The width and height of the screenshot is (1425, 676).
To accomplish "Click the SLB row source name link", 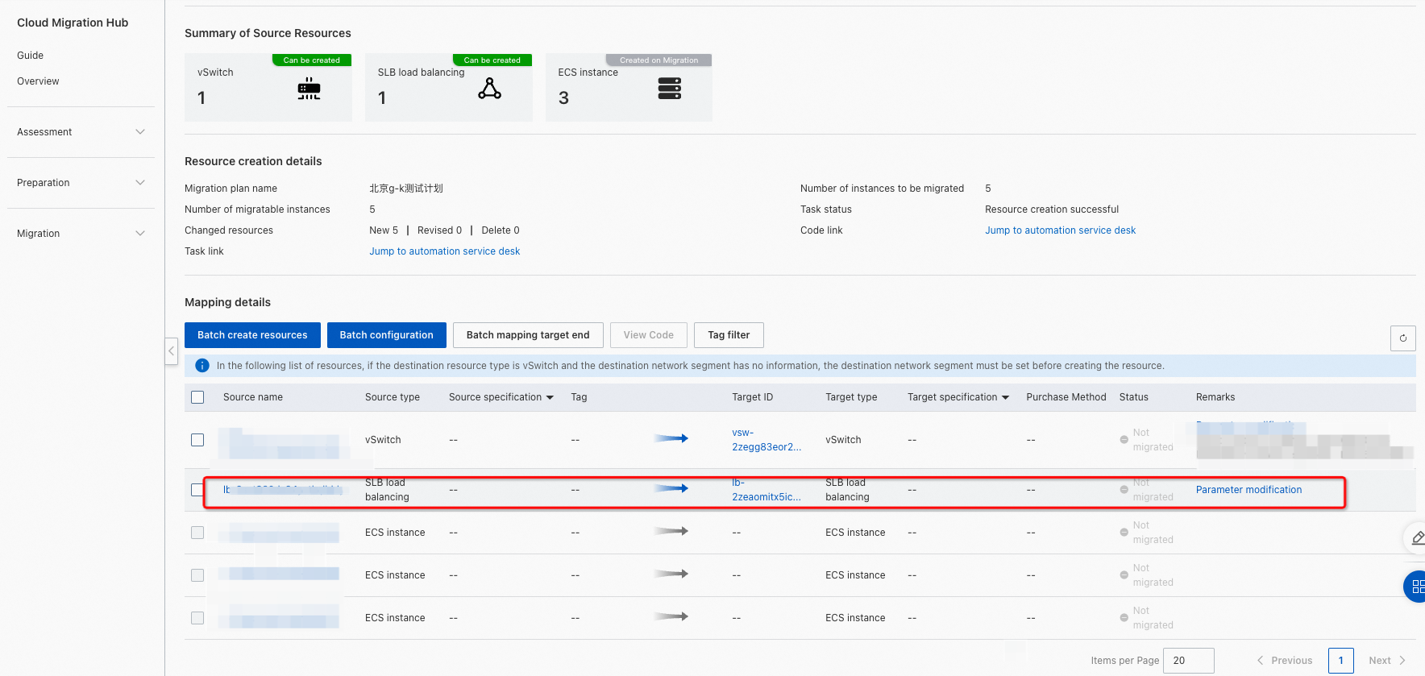I will point(282,490).
